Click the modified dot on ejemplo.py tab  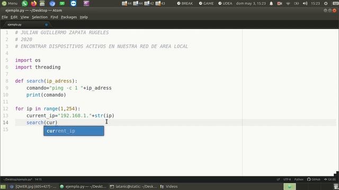pos(46,25)
